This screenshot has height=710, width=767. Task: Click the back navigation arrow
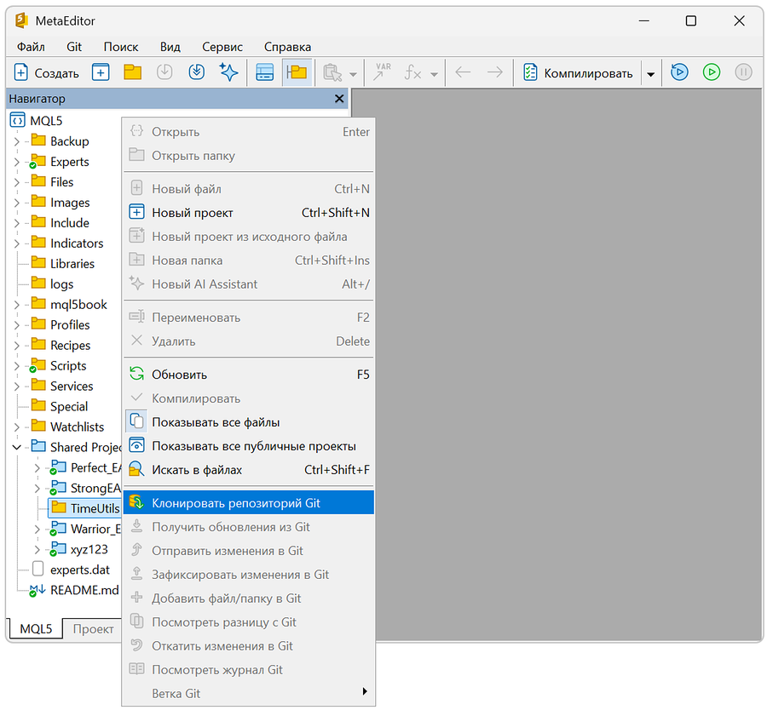click(x=463, y=73)
